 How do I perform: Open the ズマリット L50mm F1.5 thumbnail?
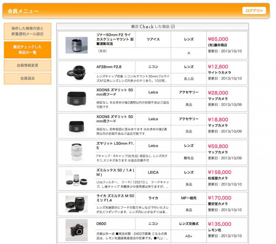(x=76, y=152)
